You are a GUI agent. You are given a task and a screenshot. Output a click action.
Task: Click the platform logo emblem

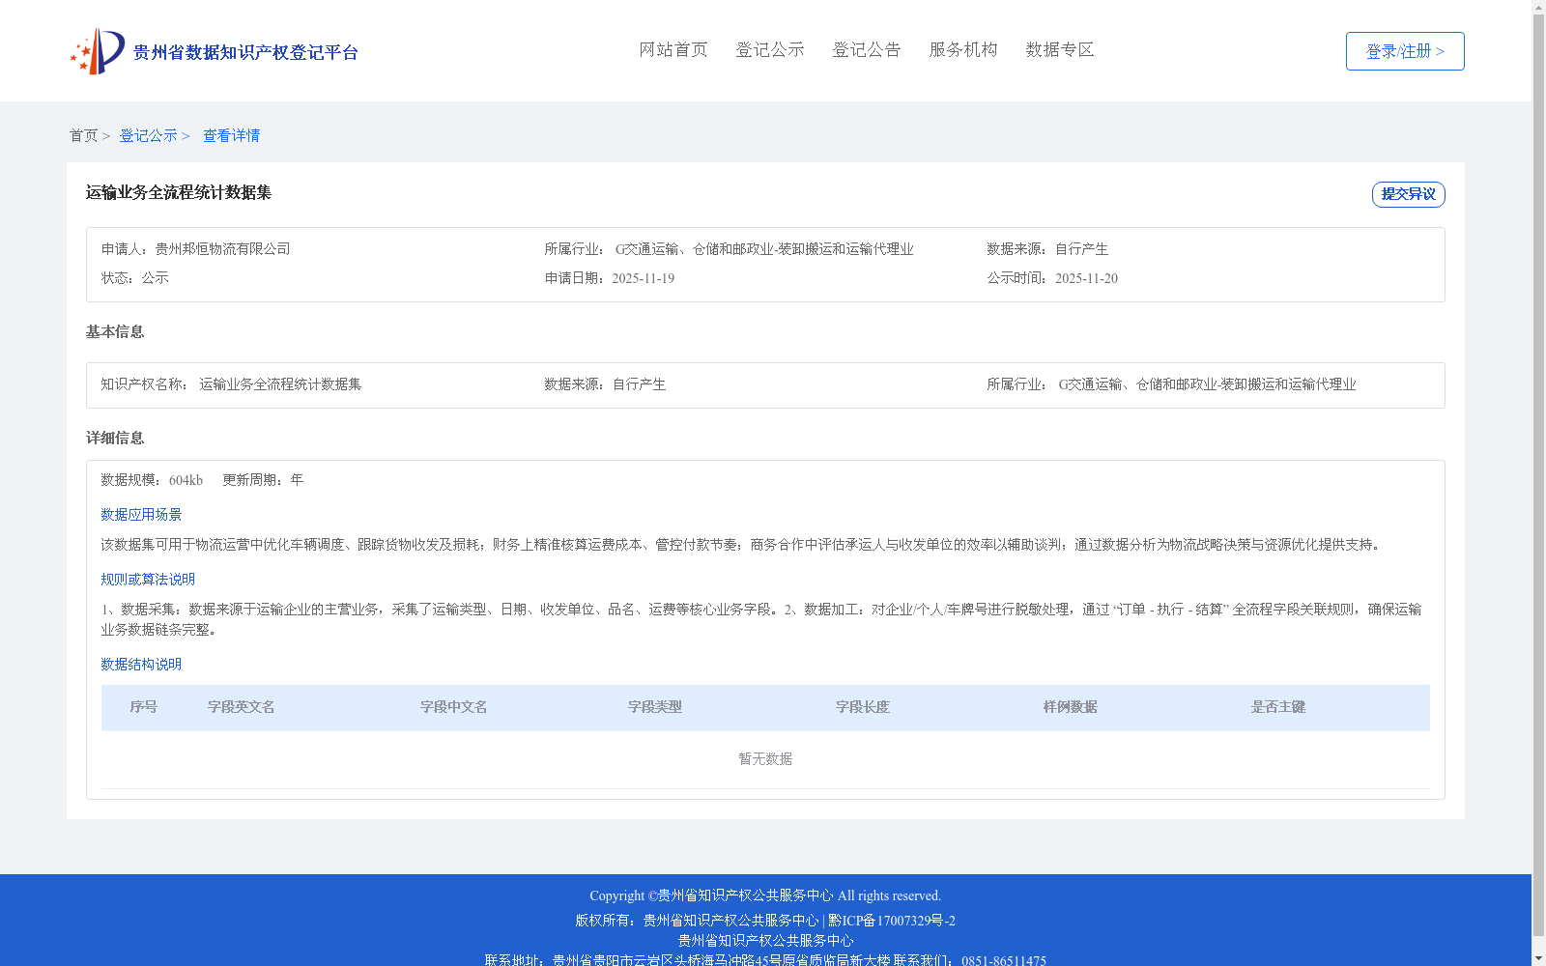pyautogui.click(x=98, y=51)
